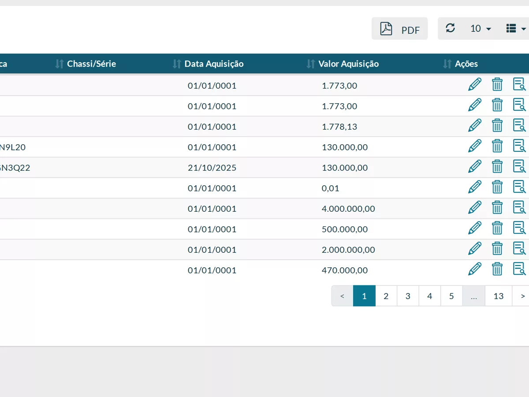Delete the 4.000.000,00 row

[x=497, y=207]
